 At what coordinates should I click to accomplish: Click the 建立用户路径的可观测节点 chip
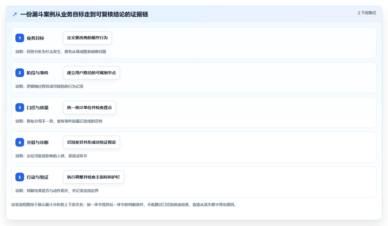tap(91, 73)
